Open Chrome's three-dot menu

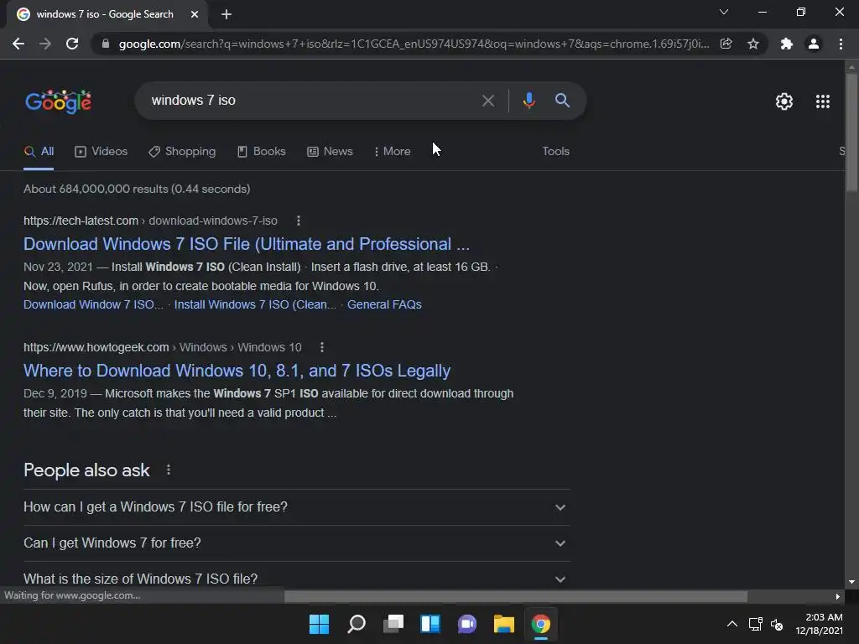(x=841, y=44)
